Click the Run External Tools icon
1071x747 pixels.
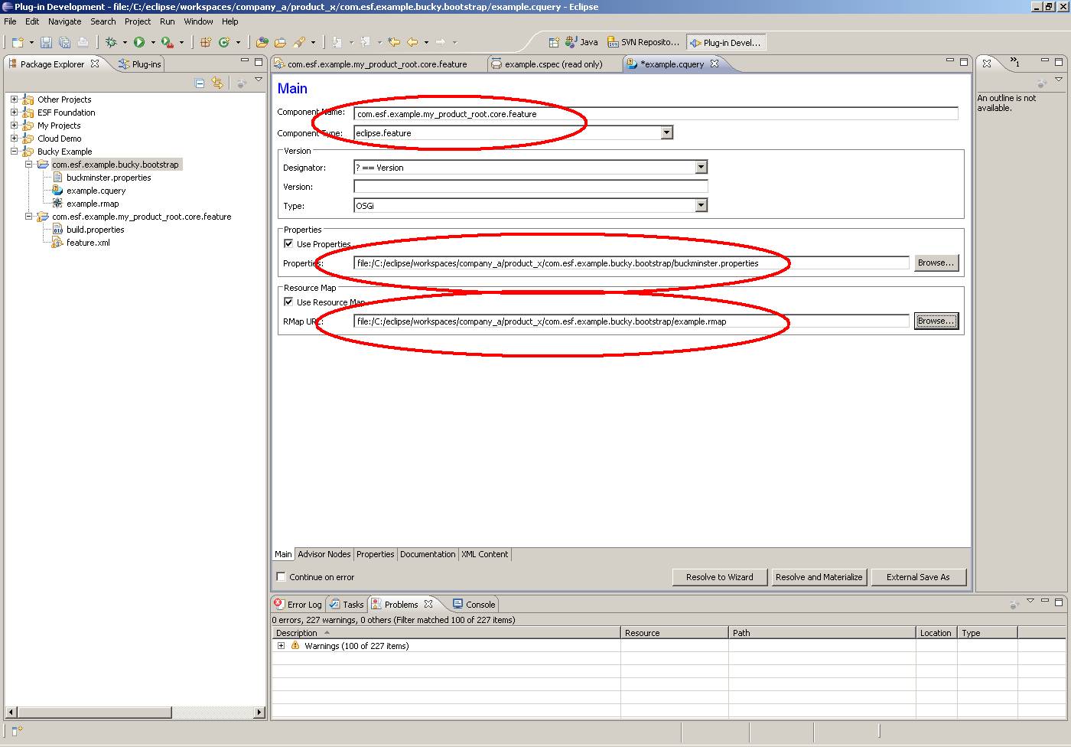coord(167,42)
